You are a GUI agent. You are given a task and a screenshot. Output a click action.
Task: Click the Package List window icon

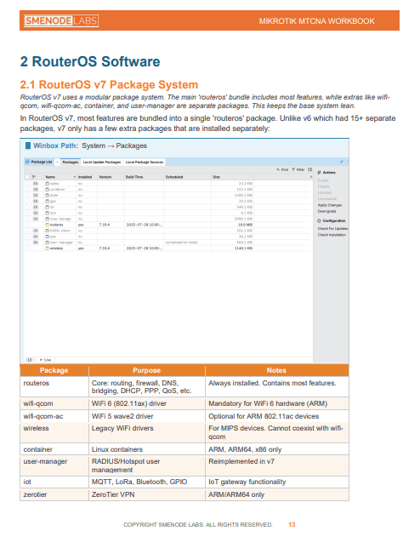tap(27, 162)
